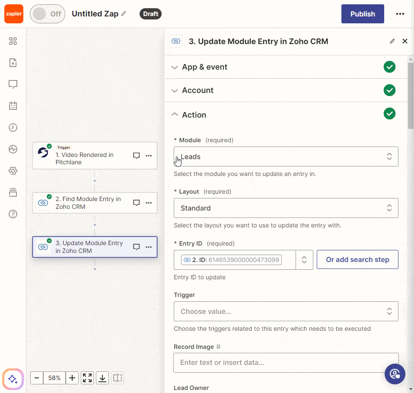Viewport: 414px width, 393px height.
Task: Open comment on step 1 Pitchlane
Action: point(136,156)
